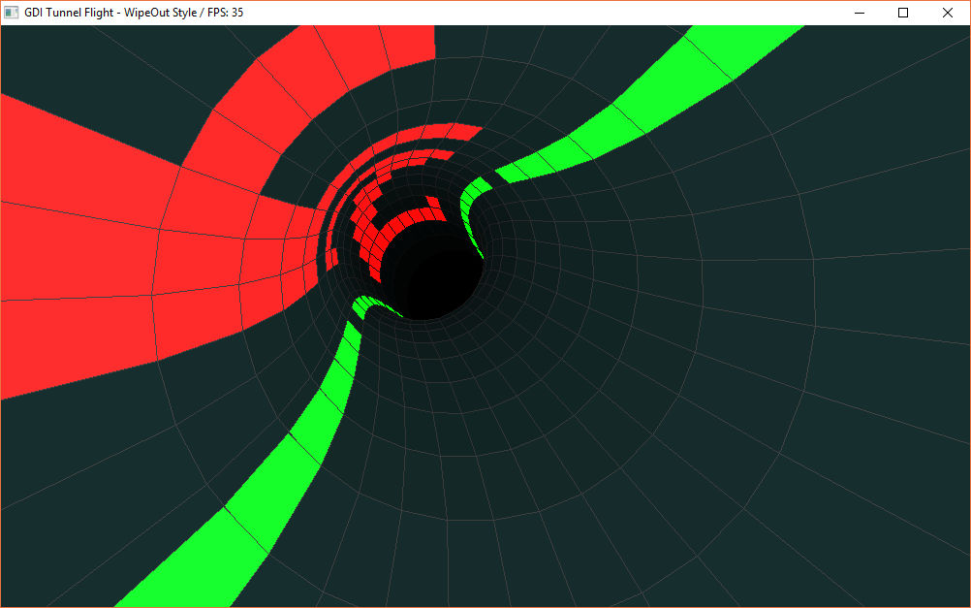Close the GDI Tunnel Flight window

pos(948,13)
